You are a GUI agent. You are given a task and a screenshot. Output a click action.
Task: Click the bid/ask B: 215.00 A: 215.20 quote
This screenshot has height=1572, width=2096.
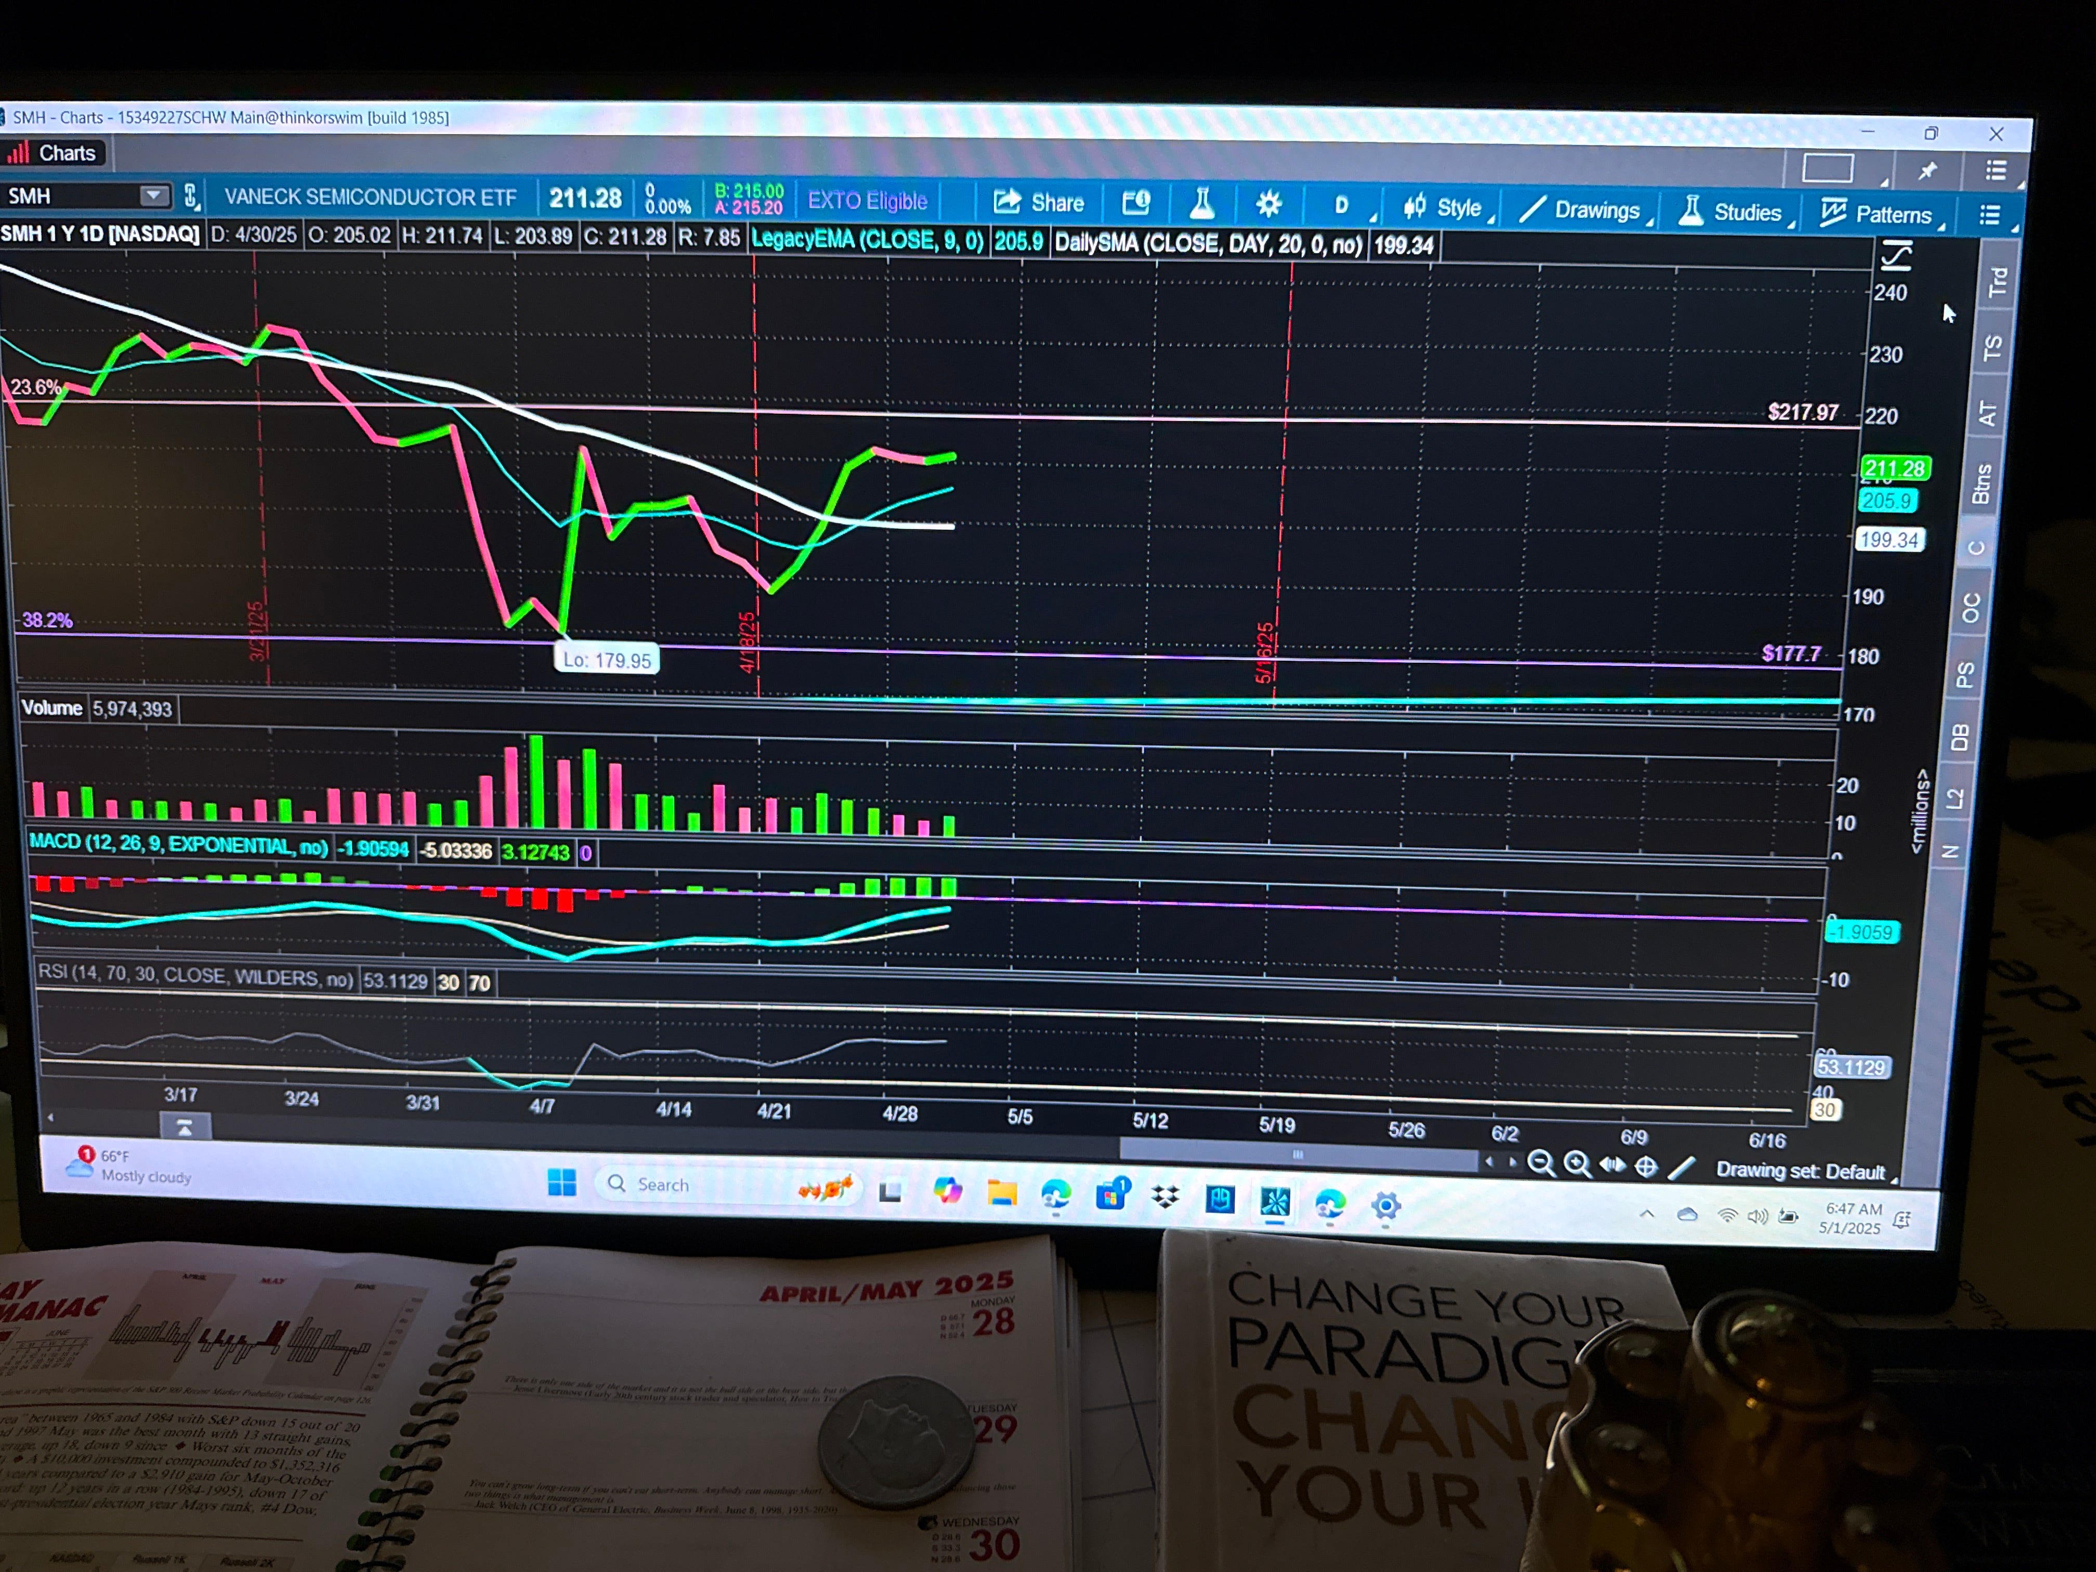coord(749,199)
